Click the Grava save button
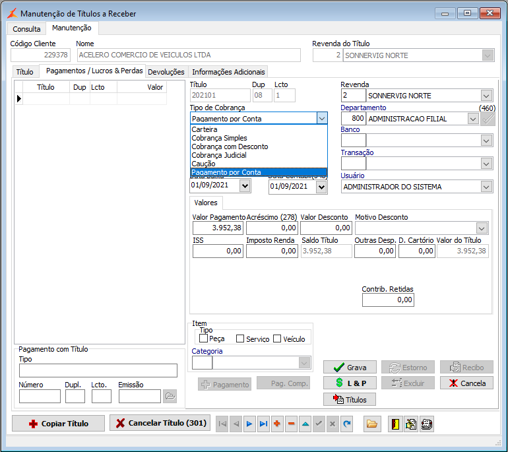The image size is (508, 452). coord(350,367)
